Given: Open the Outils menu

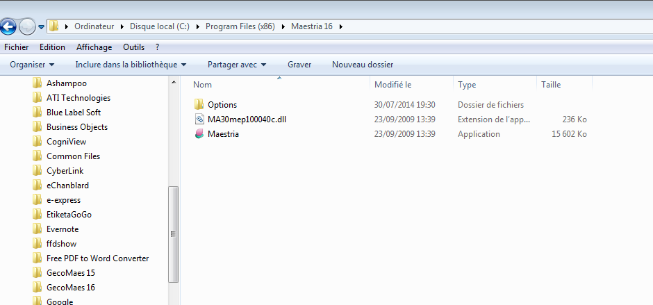Looking at the screenshot, I should [133, 47].
